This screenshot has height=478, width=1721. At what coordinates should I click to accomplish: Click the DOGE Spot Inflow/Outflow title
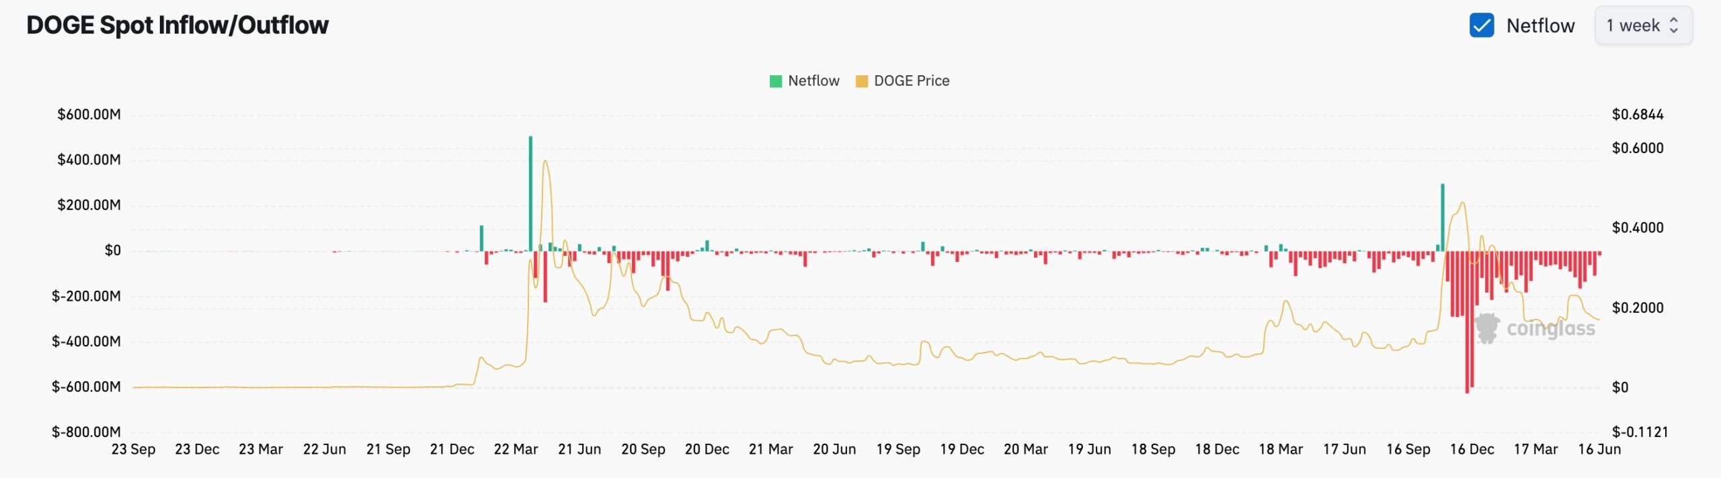(177, 26)
